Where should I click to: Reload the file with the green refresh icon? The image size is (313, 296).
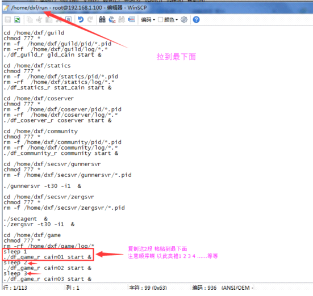tap(18, 20)
